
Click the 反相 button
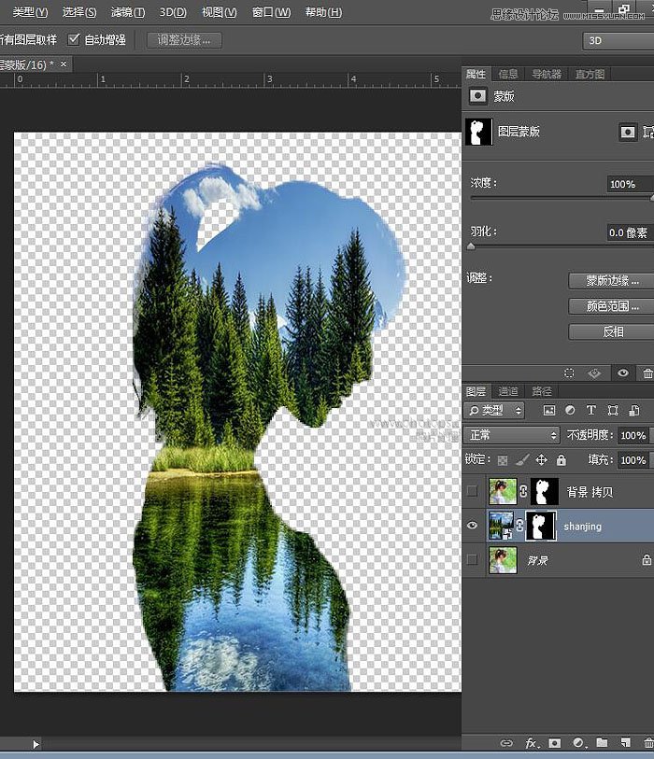click(612, 332)
